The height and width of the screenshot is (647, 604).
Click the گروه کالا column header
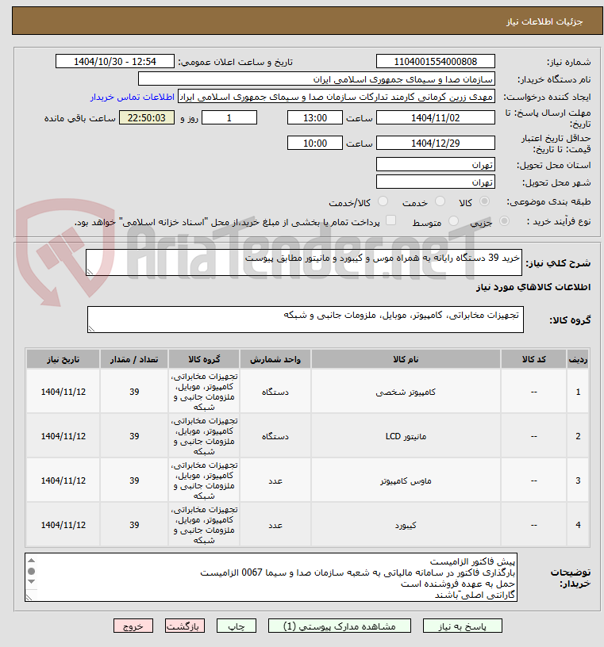pyautogui.click(x=204, y=359)
